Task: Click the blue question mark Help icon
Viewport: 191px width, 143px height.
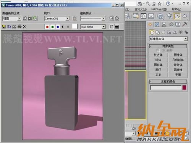Action: pos(168,3)
